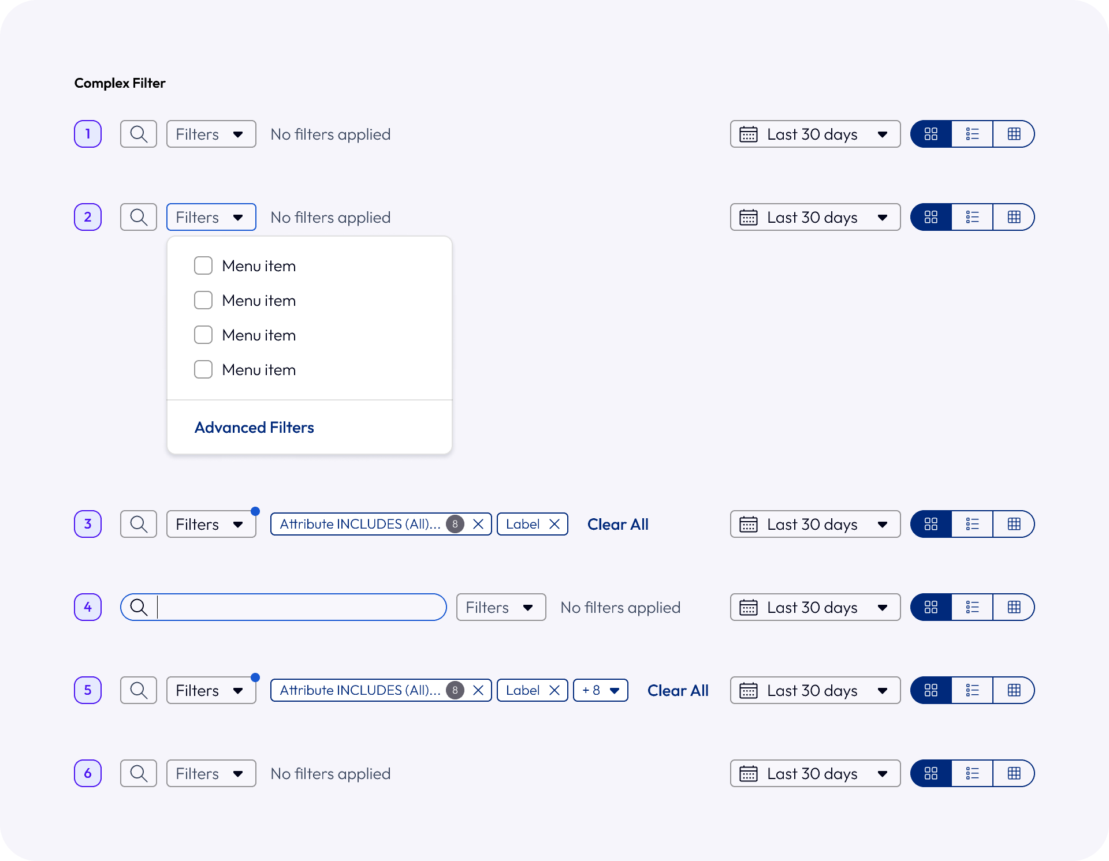Check the first Menu item checkbox
1109x861 pixels.
tap(203, 265)
